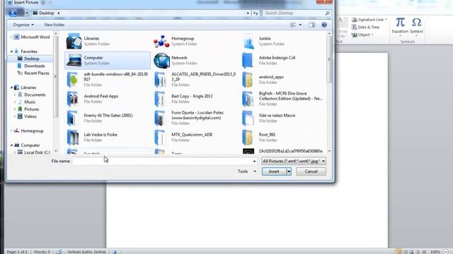Click Object in Word ribbon
The width and height of the screenshot is (453, 254).
pos(362,35)
